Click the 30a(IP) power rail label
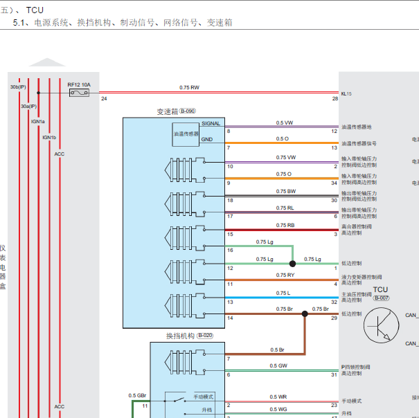The image size is (419, 418). tap(29, 107)
